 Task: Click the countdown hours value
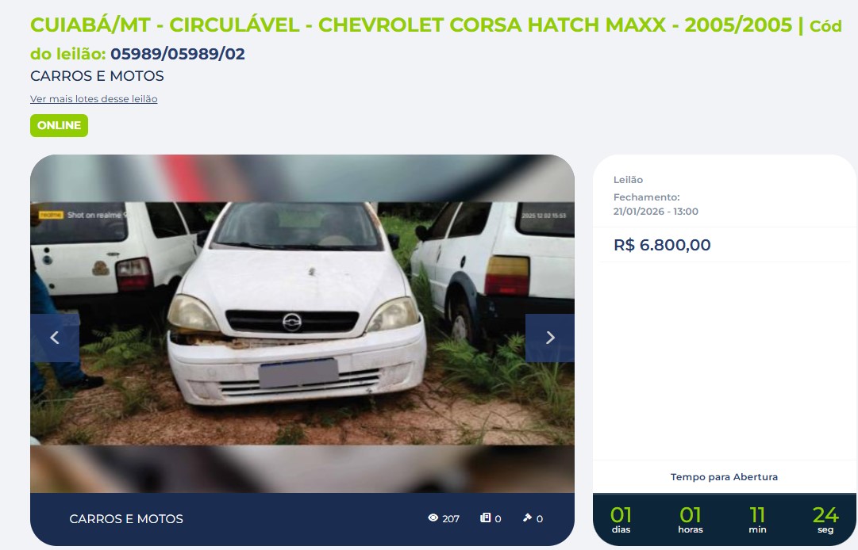point(690,515)
